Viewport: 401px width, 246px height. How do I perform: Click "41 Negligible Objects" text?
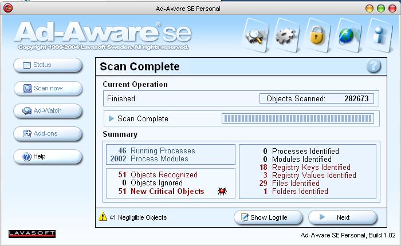(x=138, y=217)
